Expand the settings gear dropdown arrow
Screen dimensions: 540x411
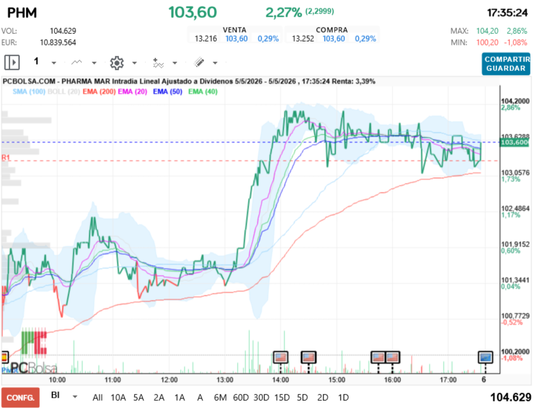pyautogui.click(x=134, y=63)
